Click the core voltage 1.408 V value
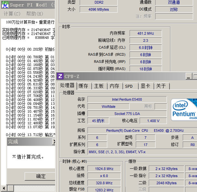Screen dimensions: 197x192 tap(153, 121)
